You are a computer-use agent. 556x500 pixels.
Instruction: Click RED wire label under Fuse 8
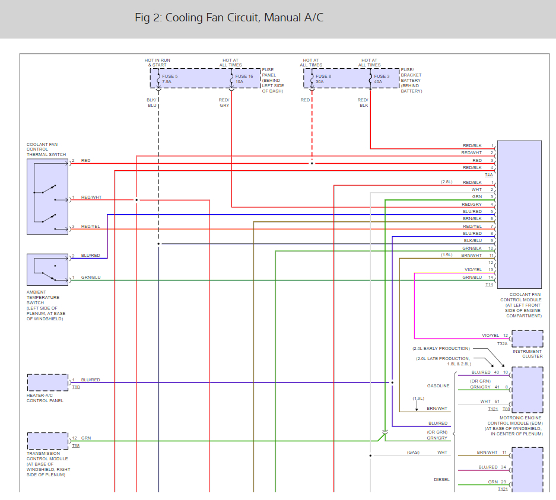click(305, 100)
